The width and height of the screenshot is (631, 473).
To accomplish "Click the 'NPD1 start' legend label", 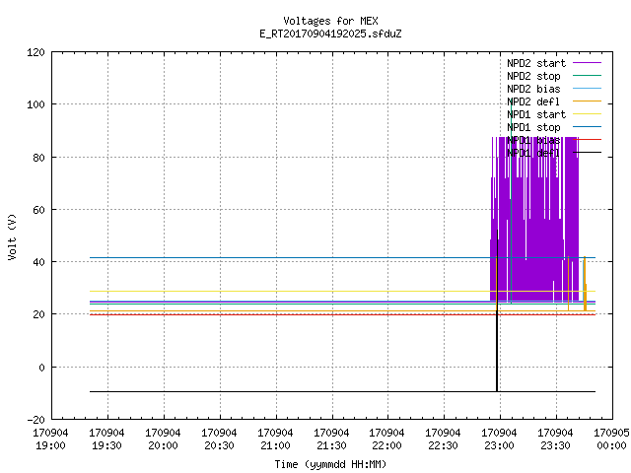I will coord(536,114).
